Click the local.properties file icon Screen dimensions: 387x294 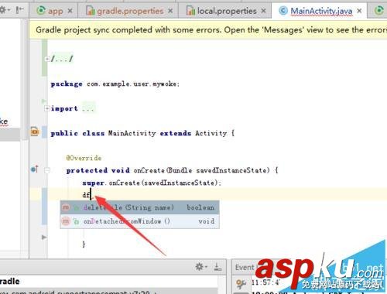[x=190, y=11]
